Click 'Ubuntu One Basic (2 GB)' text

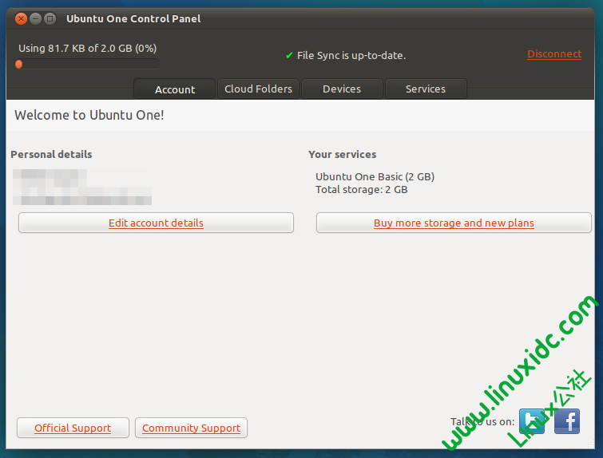pos(375,177)
